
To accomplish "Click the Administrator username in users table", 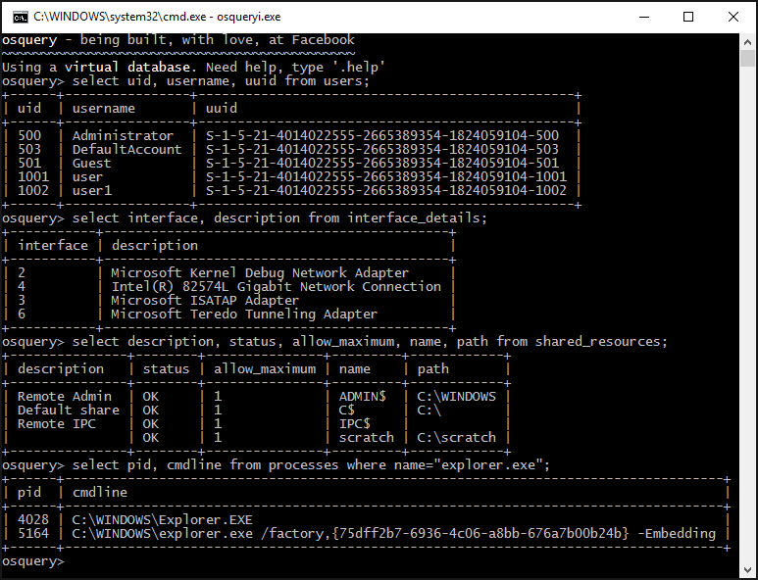I will point(123,135).
